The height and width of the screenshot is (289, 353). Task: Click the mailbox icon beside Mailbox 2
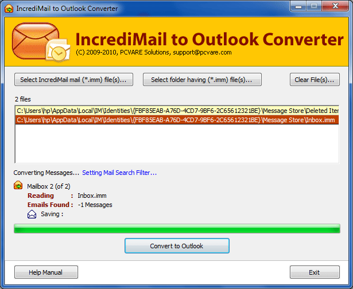[x=18, y=185]
